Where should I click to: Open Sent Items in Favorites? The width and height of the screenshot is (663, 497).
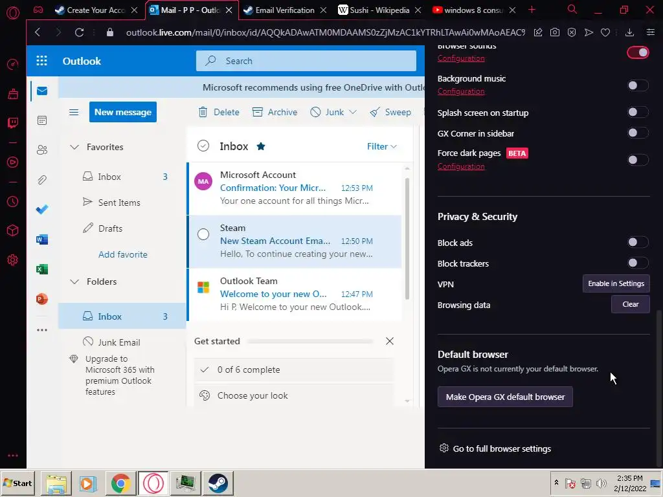119,203
